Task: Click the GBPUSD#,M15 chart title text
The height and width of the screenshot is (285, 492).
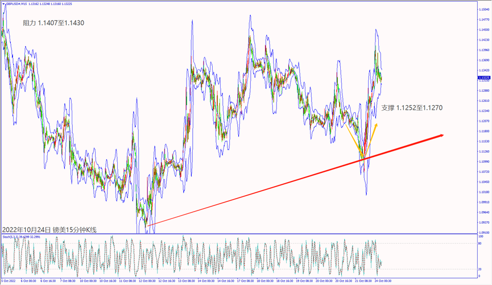Action: point(16,3)
